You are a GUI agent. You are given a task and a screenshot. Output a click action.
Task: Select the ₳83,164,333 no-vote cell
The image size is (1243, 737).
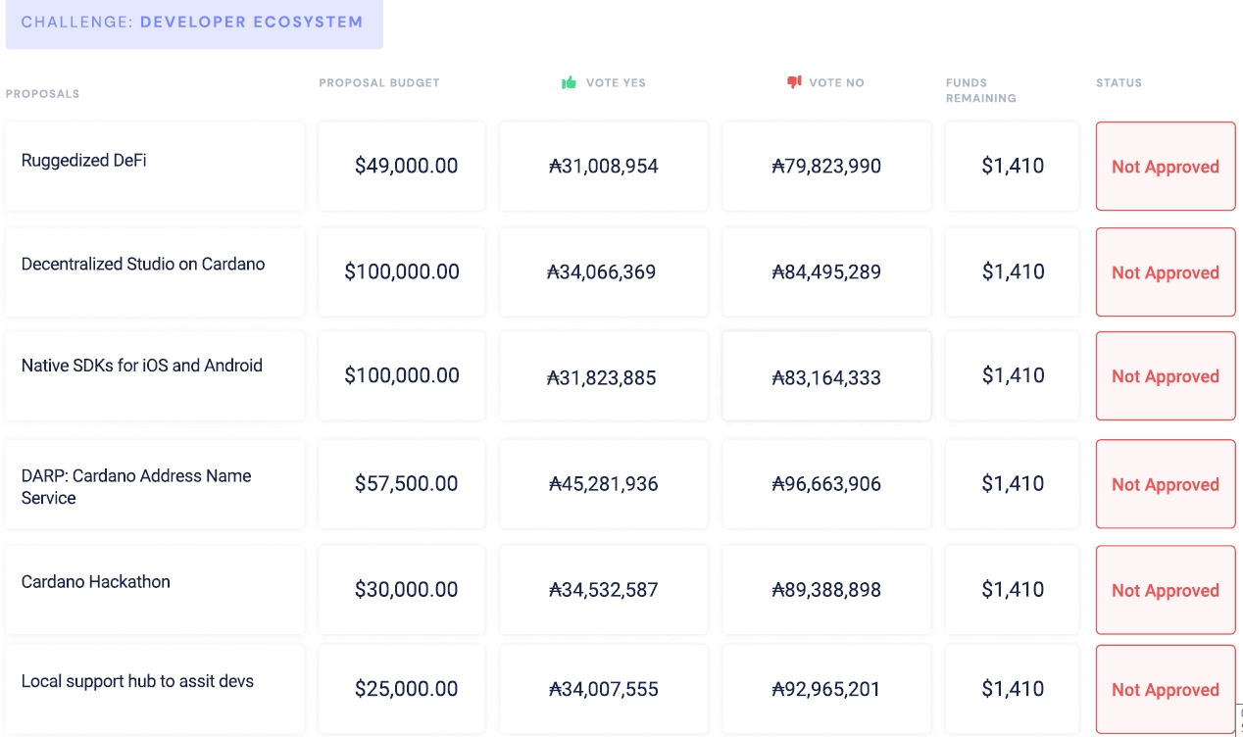click(x=826, y=377)
